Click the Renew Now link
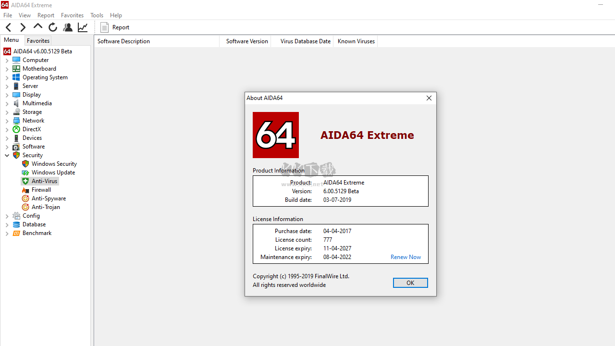 [406, 257]
